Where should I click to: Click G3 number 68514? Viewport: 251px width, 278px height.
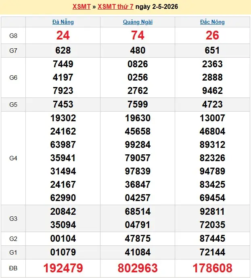[138, 212]
